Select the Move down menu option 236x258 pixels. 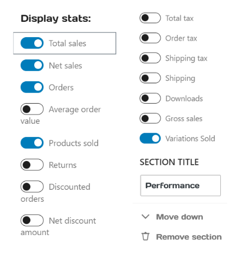(x=179, y=217)
